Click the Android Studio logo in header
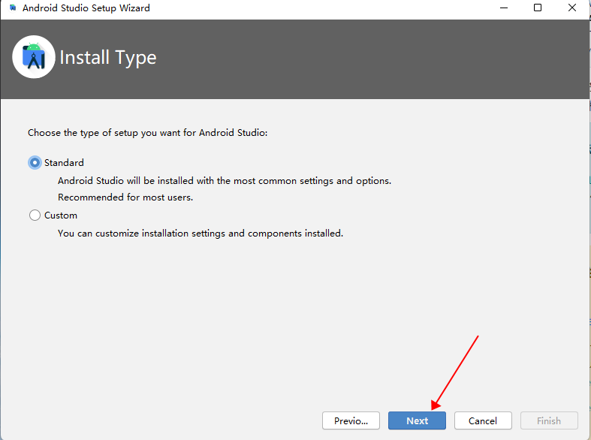Viewport: 591px width, 440px height. tap(34, 57)
